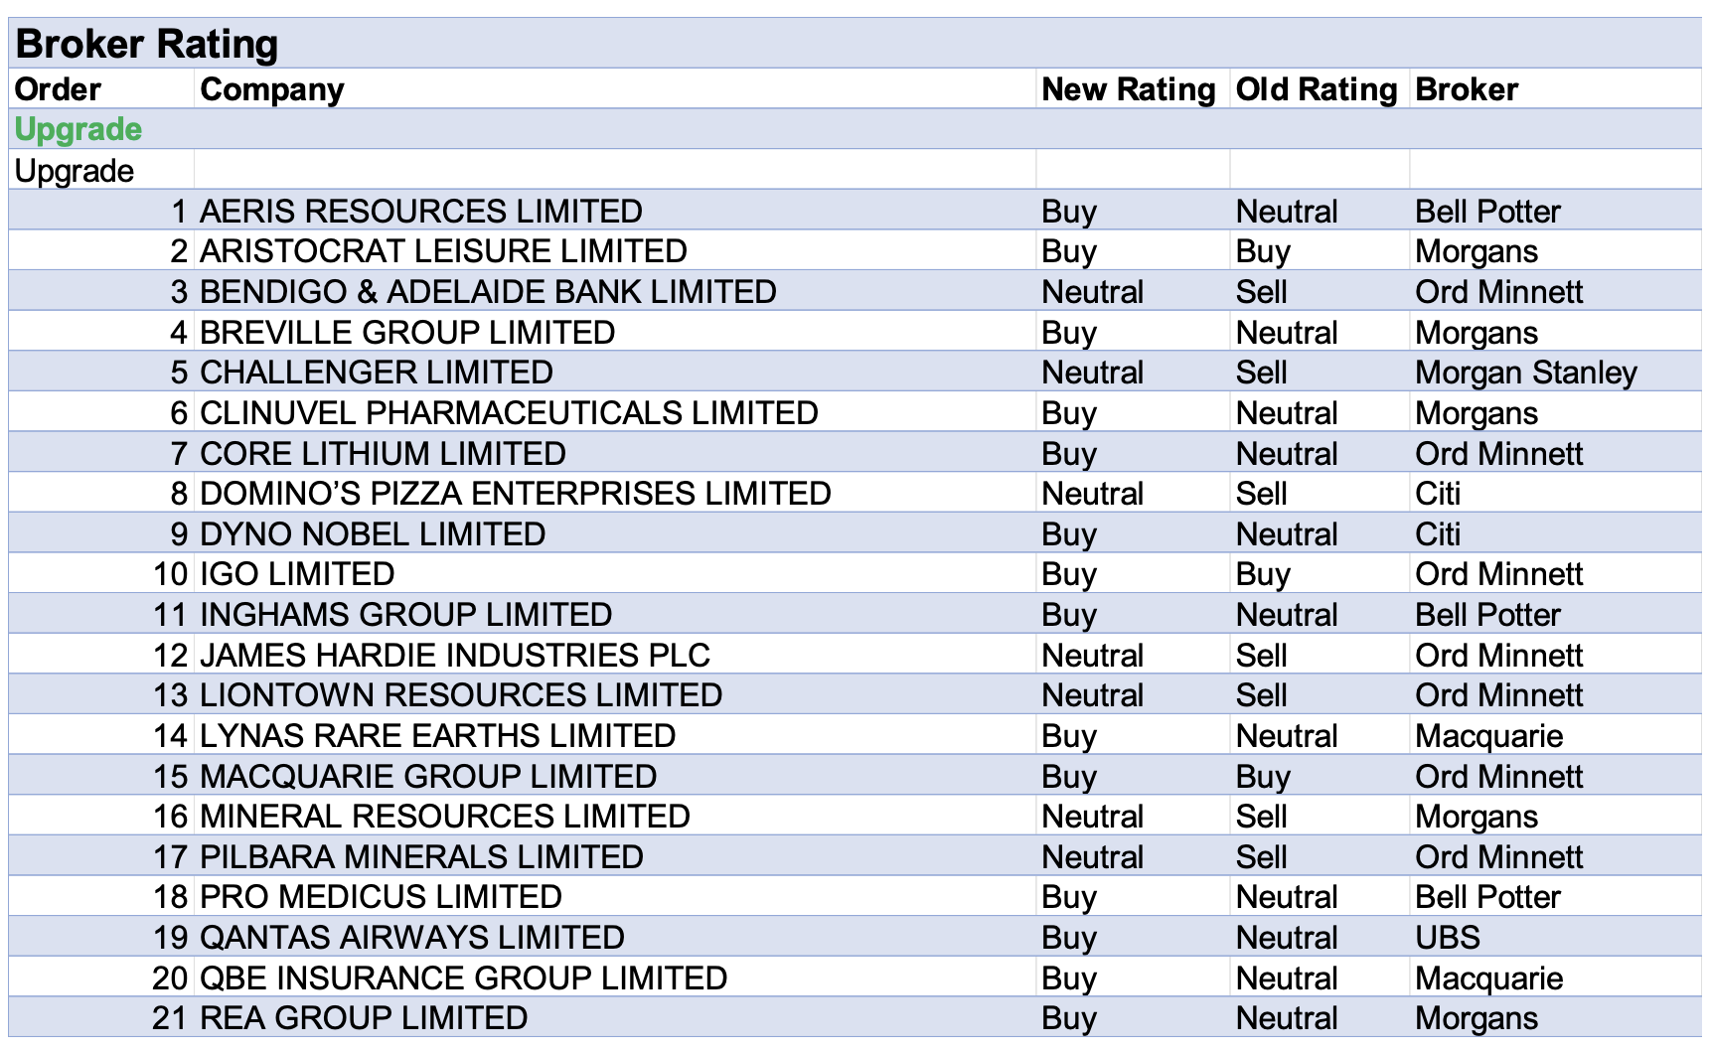1711x1053 pixels.
Task: Click QBE INSURANCE GROUP LIMITED cell
Action: coord(463,978)
